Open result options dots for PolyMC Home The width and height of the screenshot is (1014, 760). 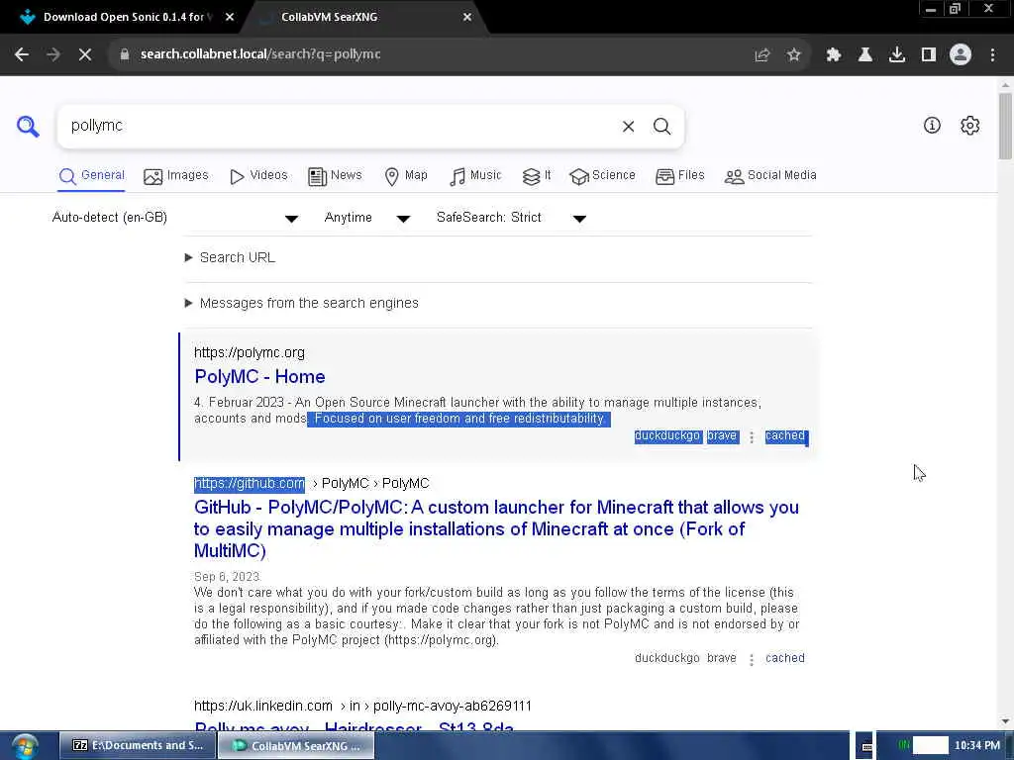tap(752, 437)
